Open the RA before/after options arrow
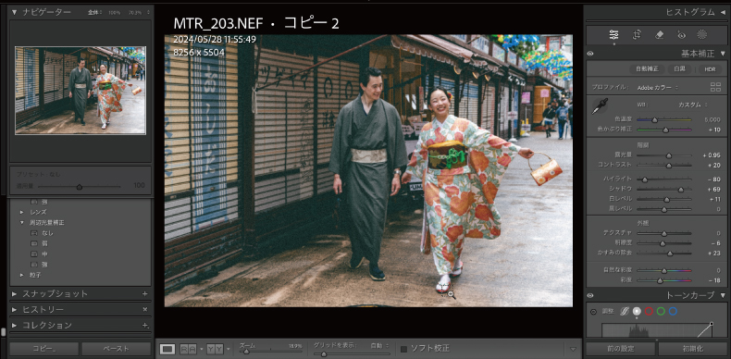The width and height of the screenshot is (731, 359). coord(201,349)
